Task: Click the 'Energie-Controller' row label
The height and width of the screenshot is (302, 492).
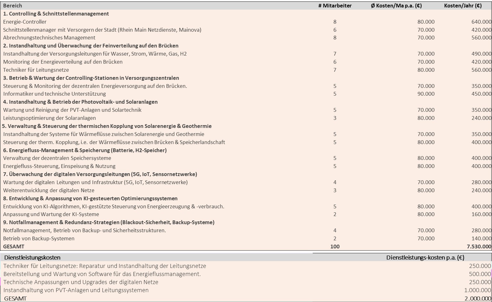Action: tap(25, 22)
